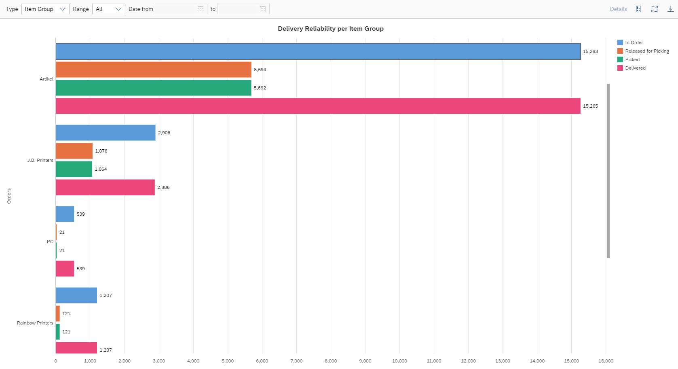Image resolution: width=678 pixels, height=369 pixels.
Task: Toggle Released for Picking legend item
Action: pyautogui.click(x=646, y=51)
